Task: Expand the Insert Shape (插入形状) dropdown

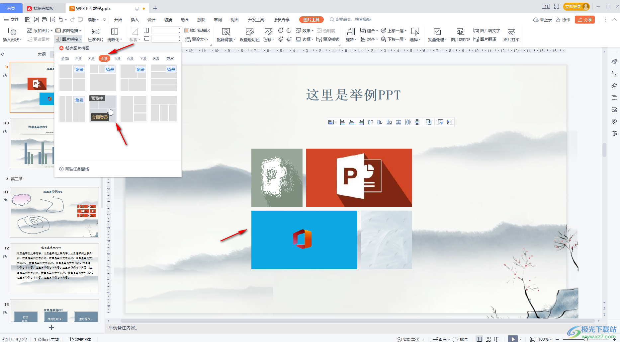Action: coord(12,35)
